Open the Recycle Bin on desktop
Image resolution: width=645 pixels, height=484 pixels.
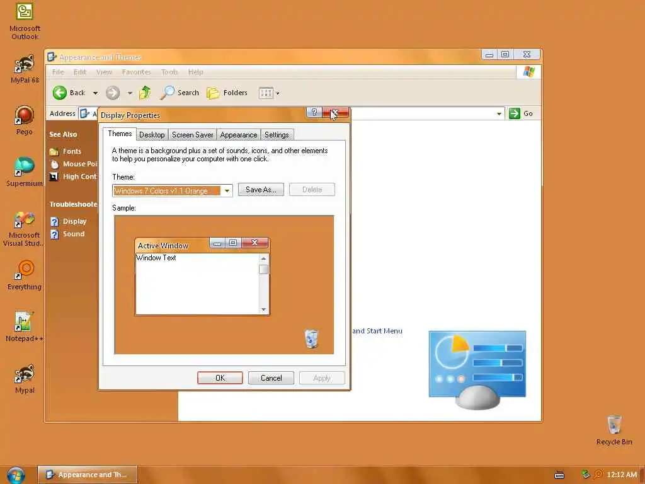pos(614,430)
